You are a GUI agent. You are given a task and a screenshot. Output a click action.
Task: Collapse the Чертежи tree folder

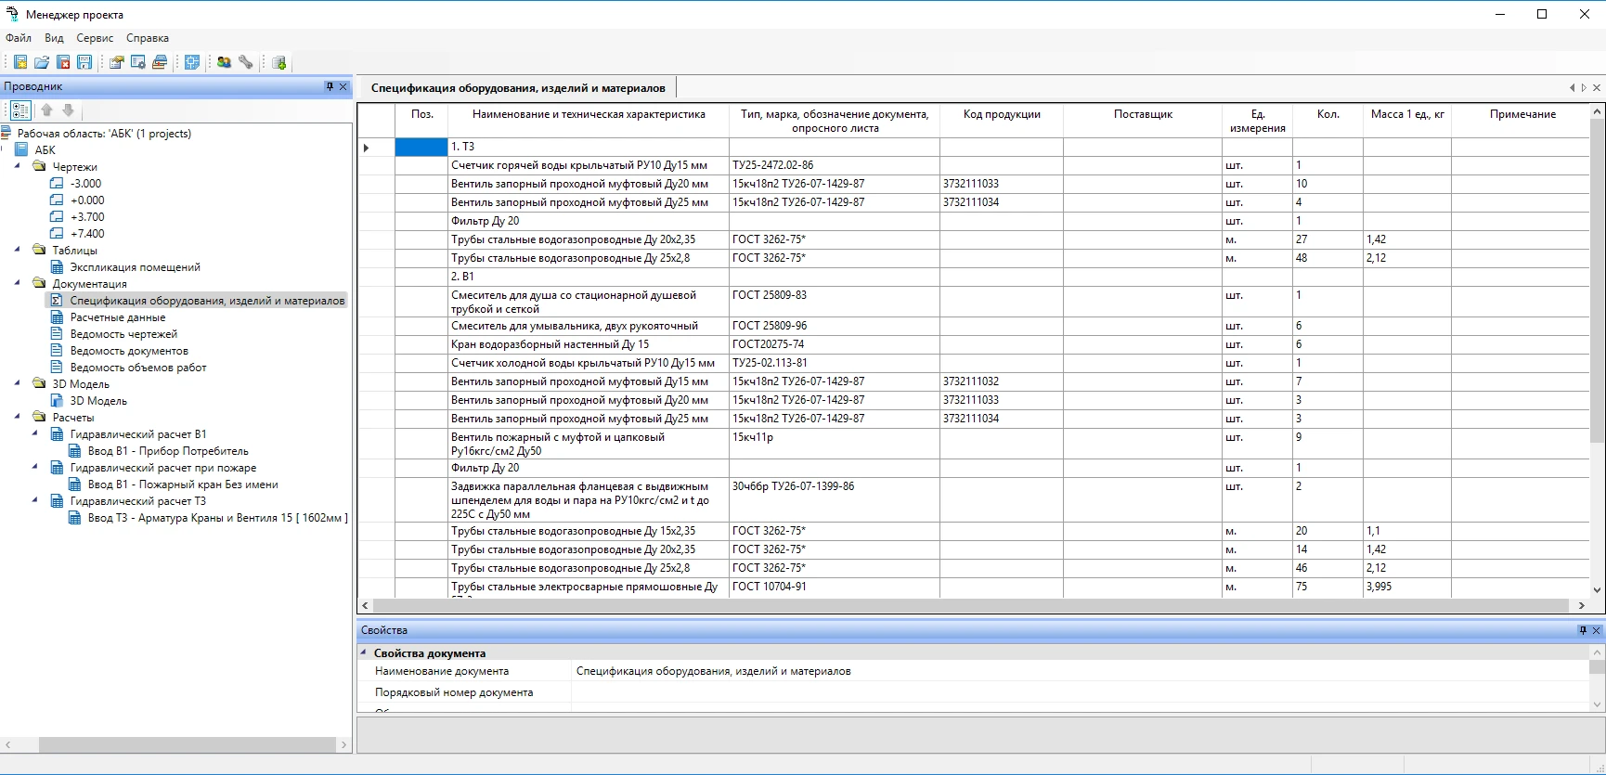[x=18, y=167]
